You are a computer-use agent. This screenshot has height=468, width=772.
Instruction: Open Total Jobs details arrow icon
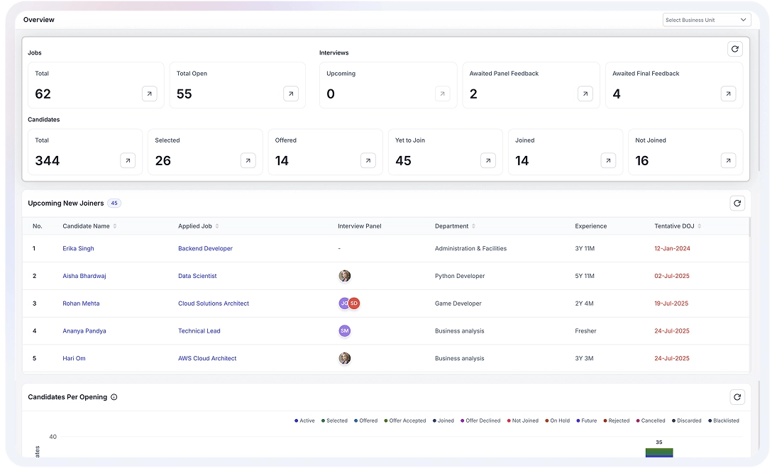point(149,94)
